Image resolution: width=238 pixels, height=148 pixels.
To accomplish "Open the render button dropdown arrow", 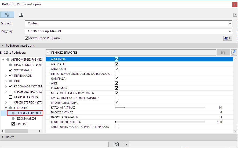I will point(126,144).
